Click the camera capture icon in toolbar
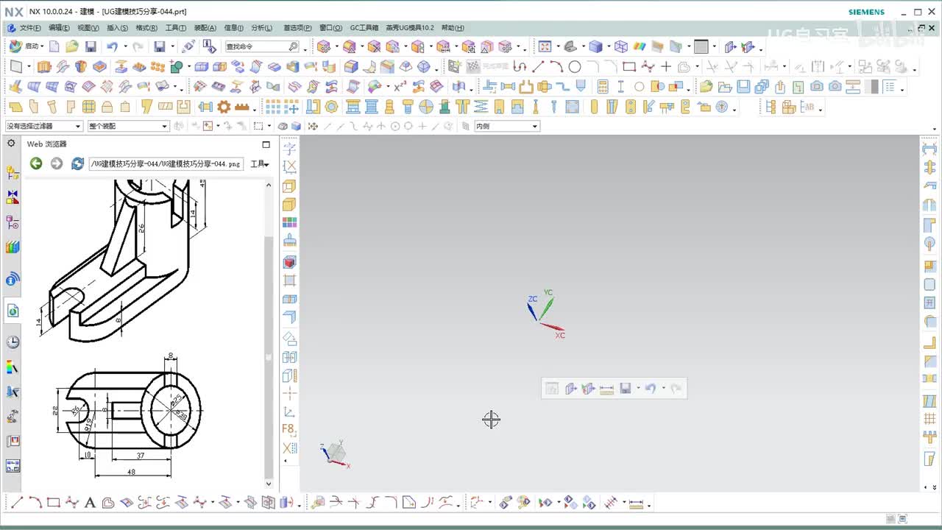This screenshot has width=942, height=530. tap(817, 86)
